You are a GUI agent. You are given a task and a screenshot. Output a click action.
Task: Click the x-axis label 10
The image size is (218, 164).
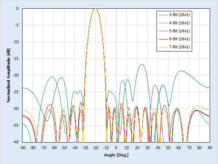127,148
